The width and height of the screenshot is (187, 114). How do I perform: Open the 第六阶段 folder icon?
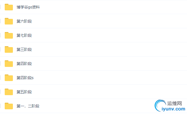pos(9,21)
